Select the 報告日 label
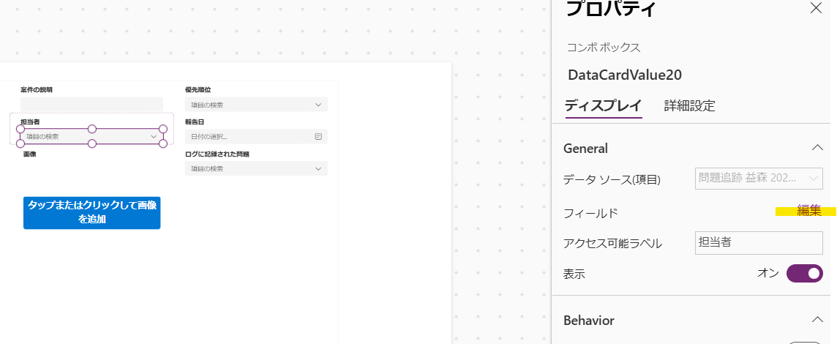 coord(196,121)
